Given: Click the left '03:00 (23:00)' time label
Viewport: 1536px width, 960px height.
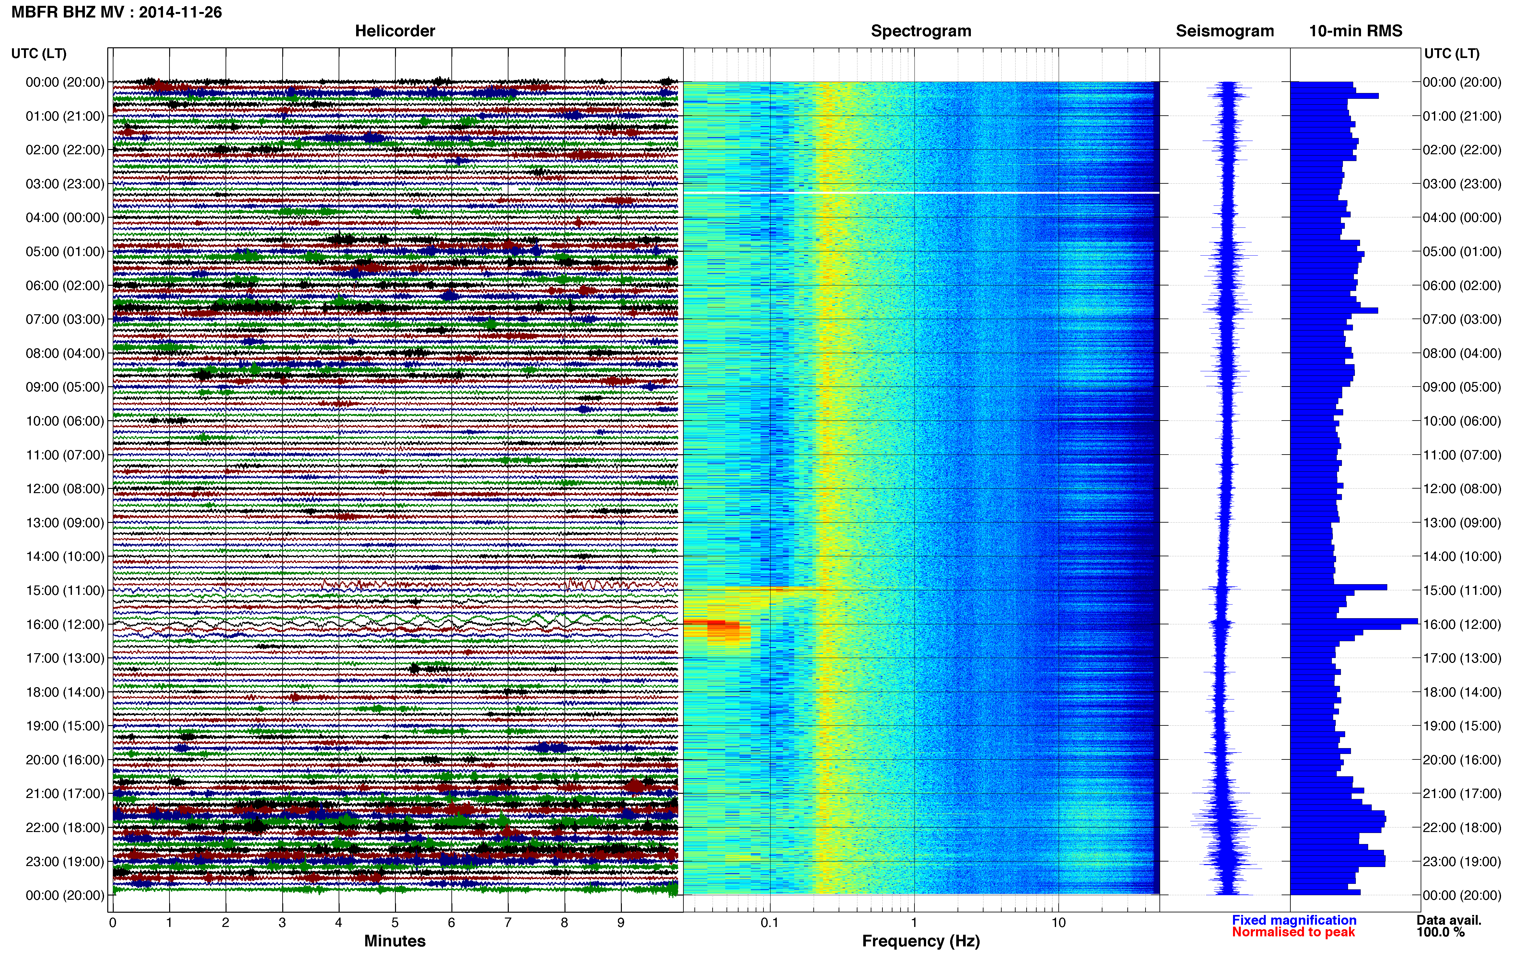Looking at the screenshot, I should (x=65, y=184).
